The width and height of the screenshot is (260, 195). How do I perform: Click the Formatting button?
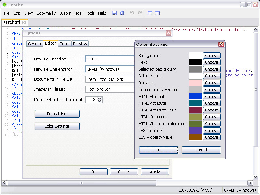coord(57,114)
